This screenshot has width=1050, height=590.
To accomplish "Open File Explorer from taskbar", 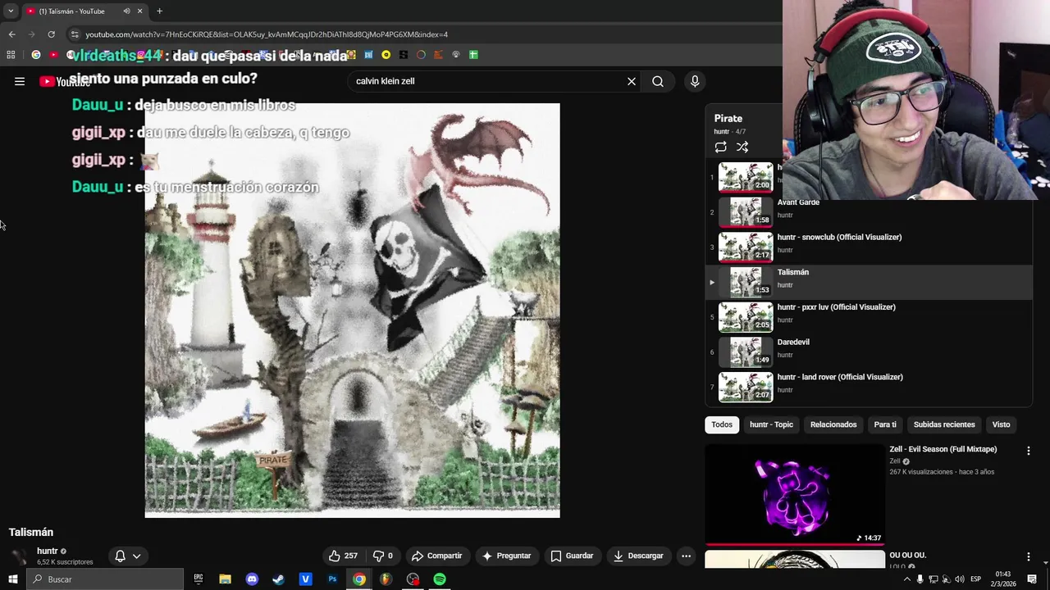I will click(x=225, y=579).
